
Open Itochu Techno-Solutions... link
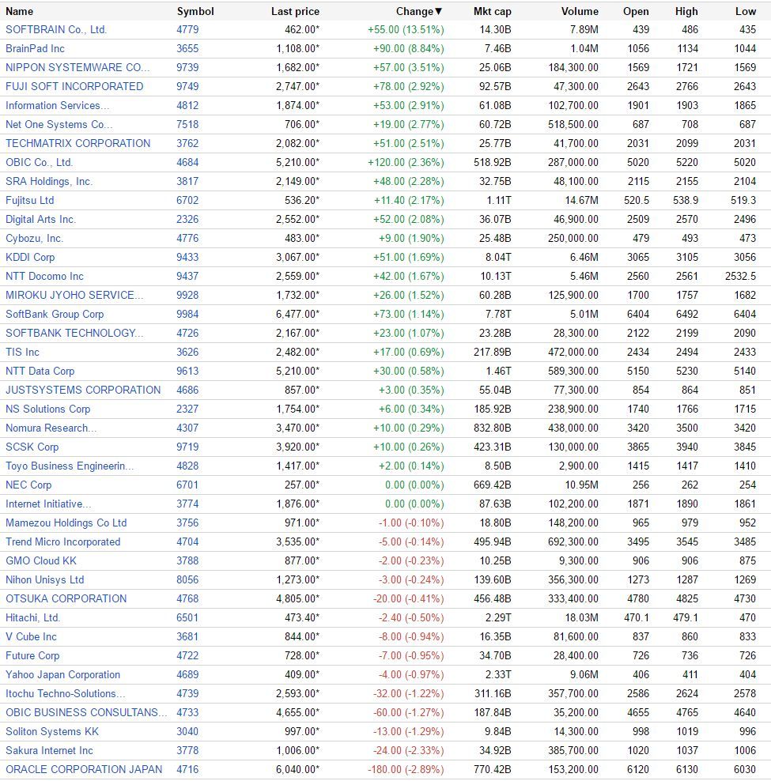point(66,693)
